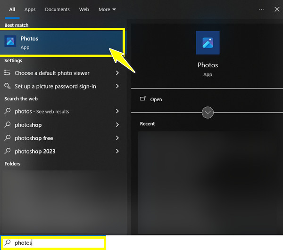The width and height of the screenshot is (283, 250).
Task: Switch to the Apps tab
Action: pyautogui.click(x=30, y=9)
